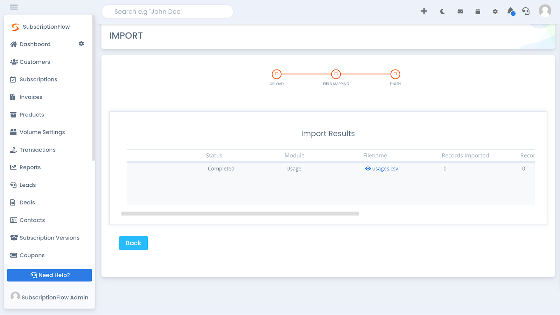Click inside the search field
The width and height of the screenshot is (560, 315).
167,12
